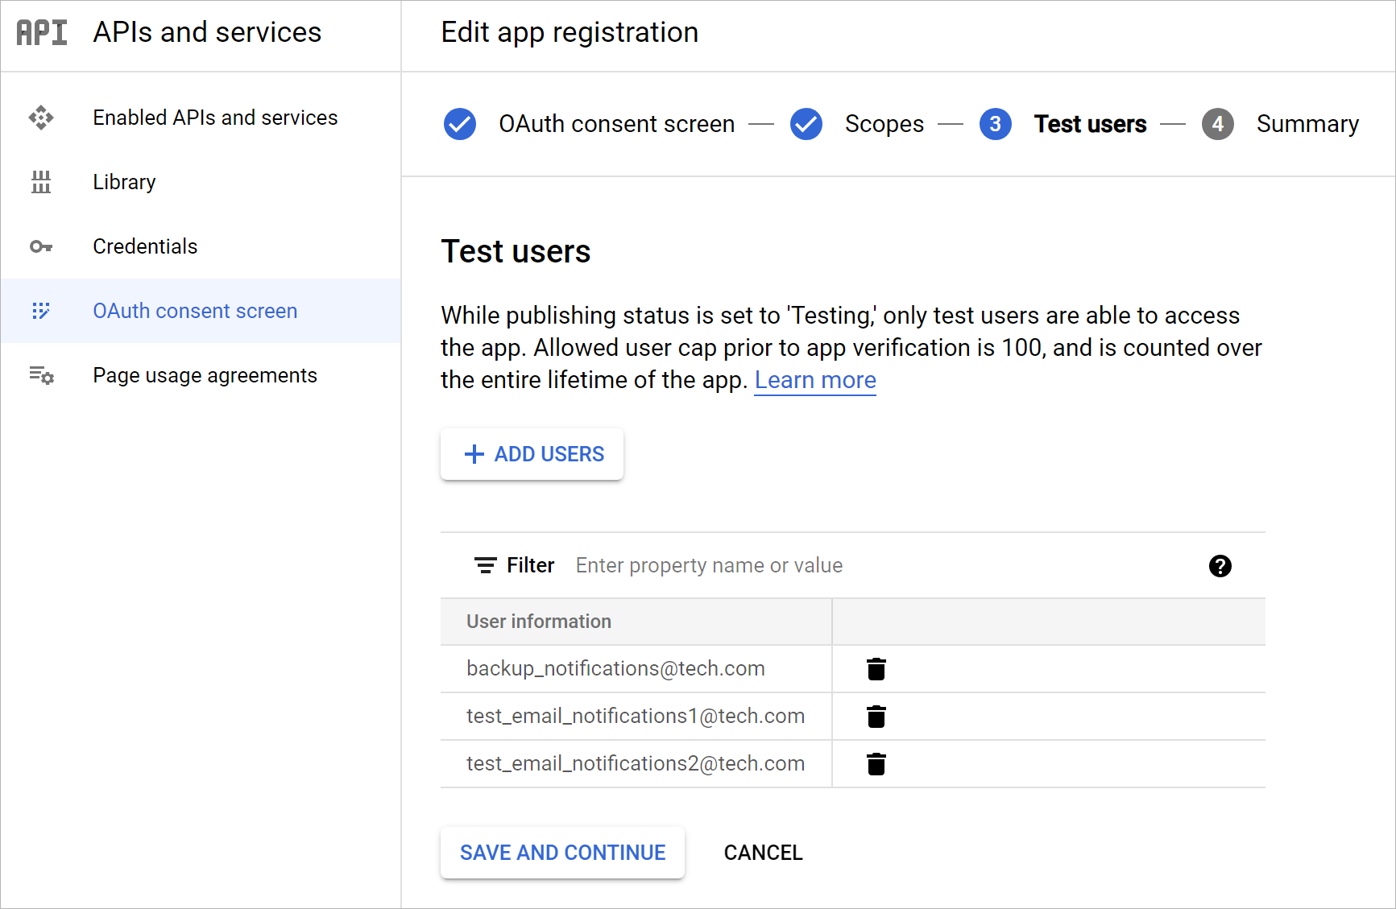The image size is (1396, 909).
Task: Click the User information column header
Action: (538, 622)
